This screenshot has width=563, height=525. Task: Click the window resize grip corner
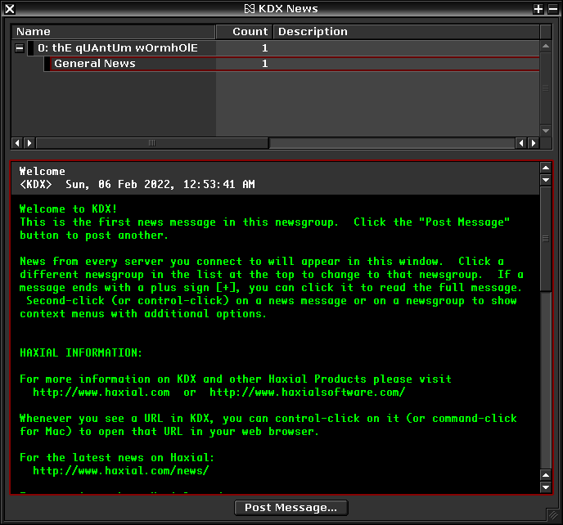[553, 515]
